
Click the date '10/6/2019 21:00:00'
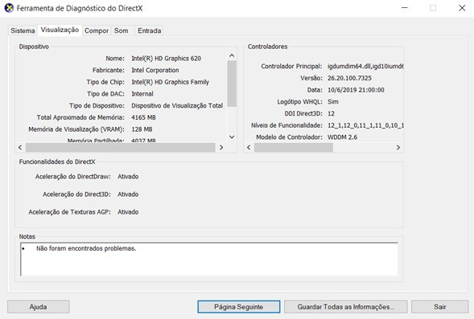pos(356,90)
